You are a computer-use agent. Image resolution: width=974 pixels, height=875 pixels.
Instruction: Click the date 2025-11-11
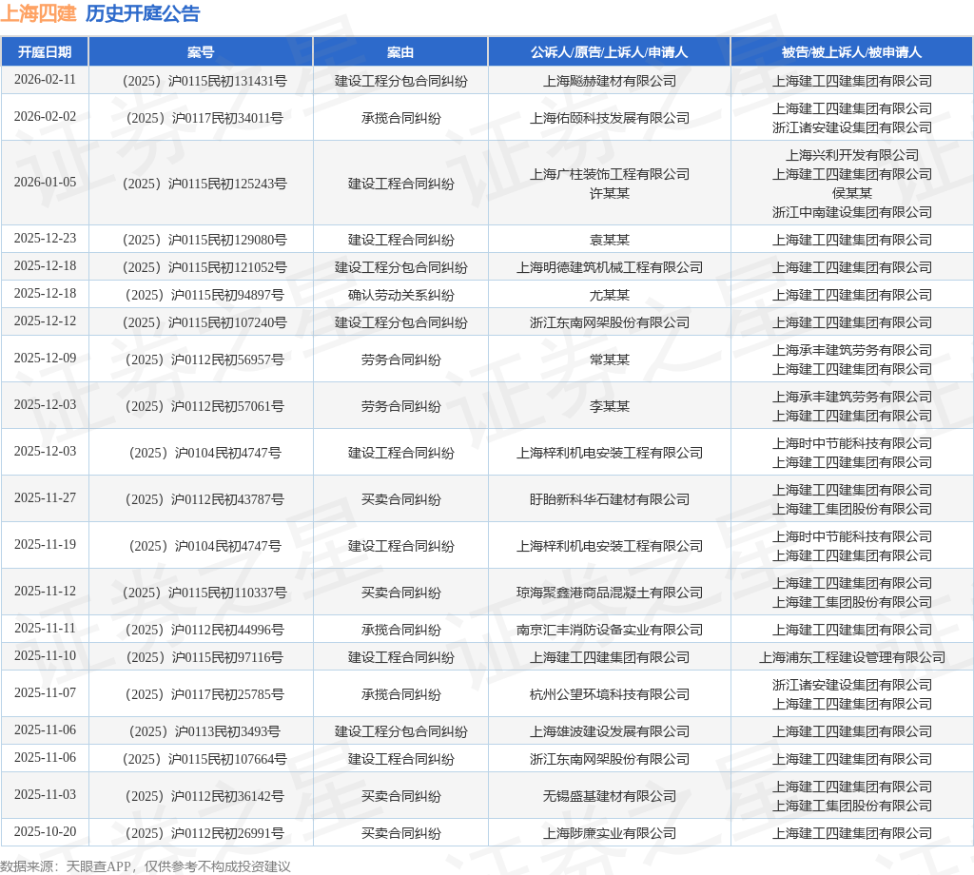tap(45, 629)
